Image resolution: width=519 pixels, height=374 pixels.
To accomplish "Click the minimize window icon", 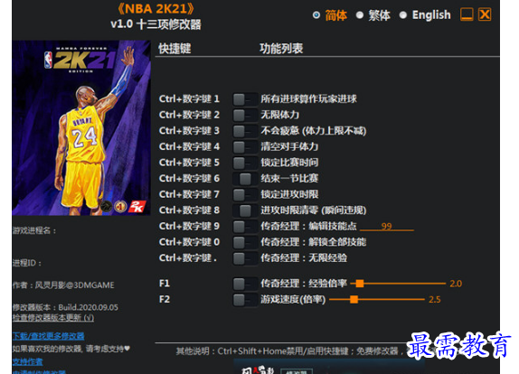I will point(467,14).
